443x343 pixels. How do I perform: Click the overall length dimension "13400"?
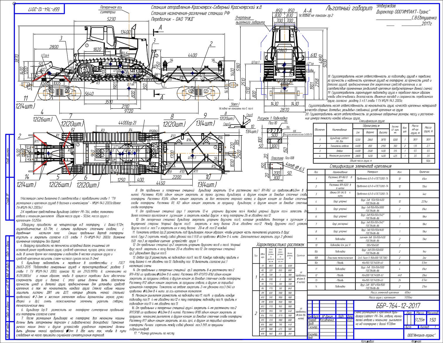pyautogui.click(x=126, y=32)
